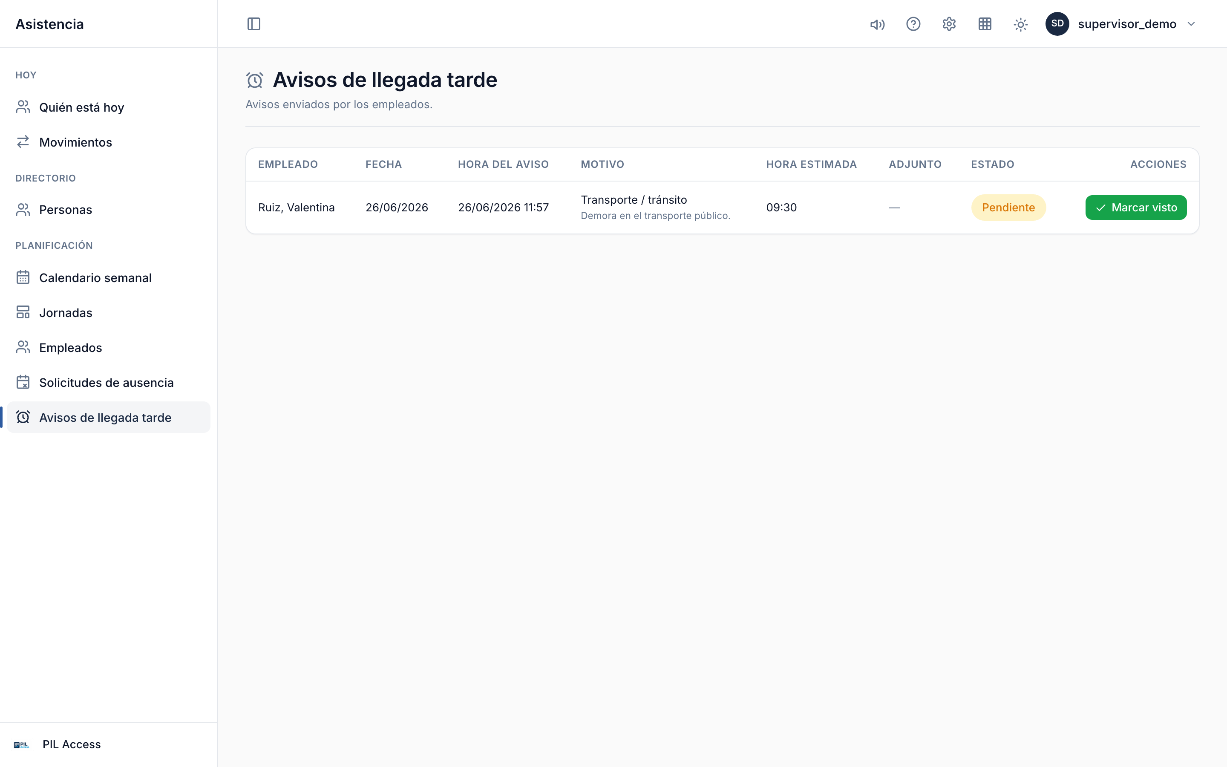
Task: Mark Valentina Ruiz's notice as seen
Action: click(1136, 208)
